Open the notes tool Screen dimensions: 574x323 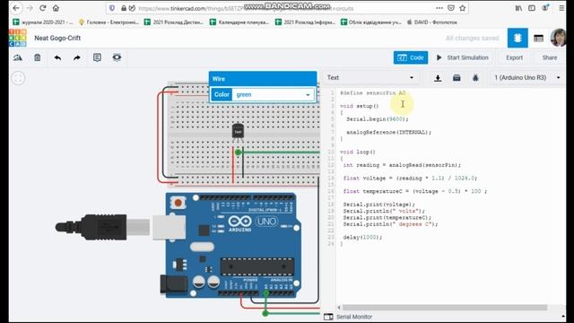[x=97, y=57]
